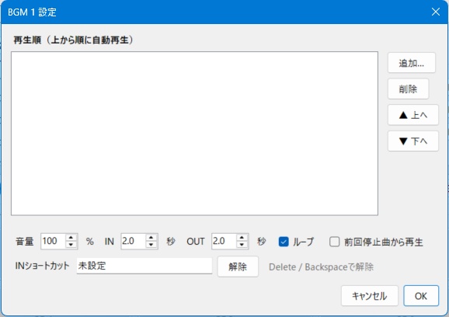Click the OUT seconds field showing 2.0

224,241
